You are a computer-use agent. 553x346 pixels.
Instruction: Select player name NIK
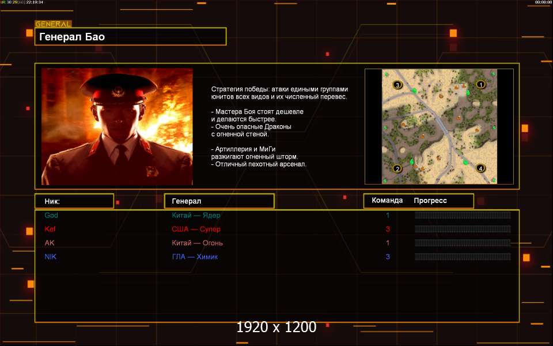51,257
